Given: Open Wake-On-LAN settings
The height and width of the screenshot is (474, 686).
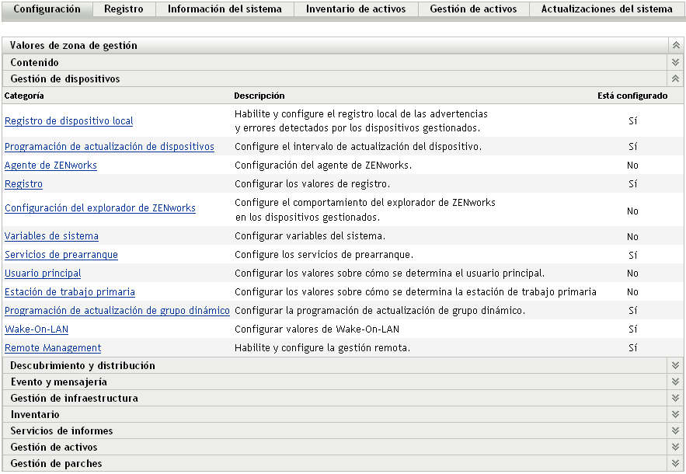Looking at the screenshot, I should [x=37, y=329].
